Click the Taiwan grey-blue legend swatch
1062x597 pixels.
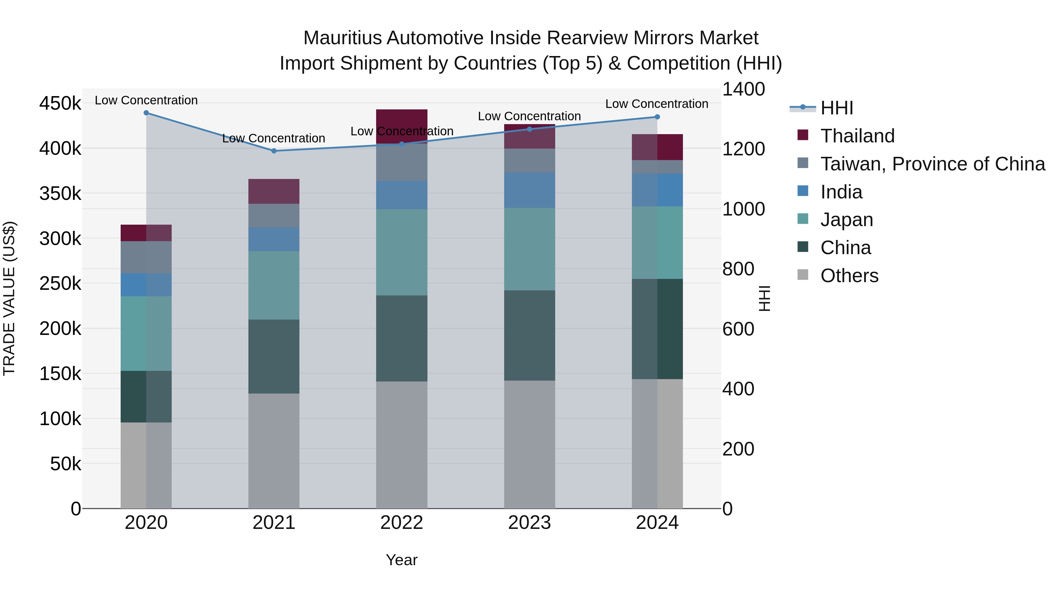(x=803, y=163)
